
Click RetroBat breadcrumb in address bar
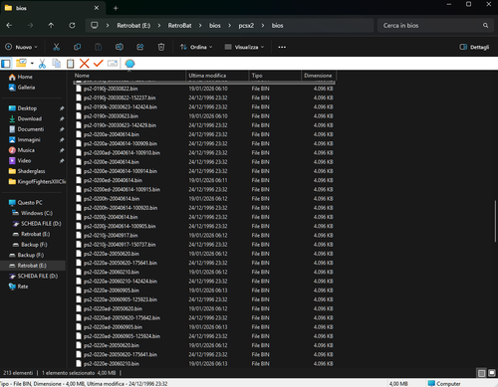tap(179, 26)
